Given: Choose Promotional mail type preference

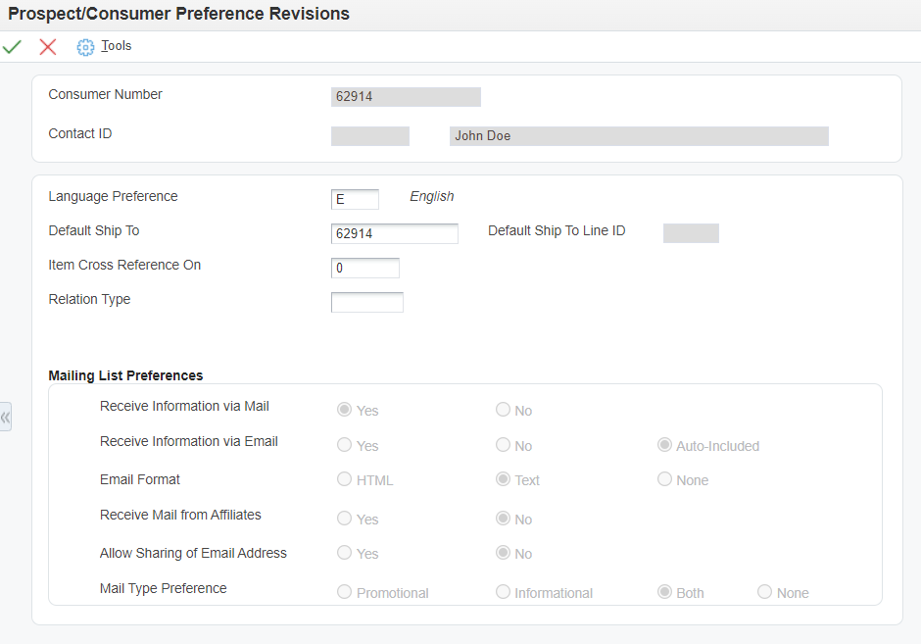Looking at the screenshot, I should pyautogui.click(x=344, y=592).
